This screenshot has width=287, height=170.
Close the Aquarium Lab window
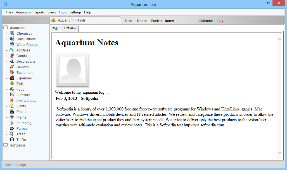point(279,3)
